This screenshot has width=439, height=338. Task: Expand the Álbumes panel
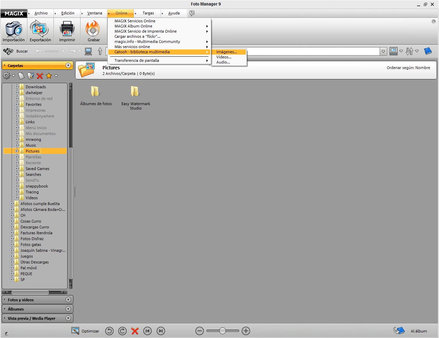tap(68, 309)
